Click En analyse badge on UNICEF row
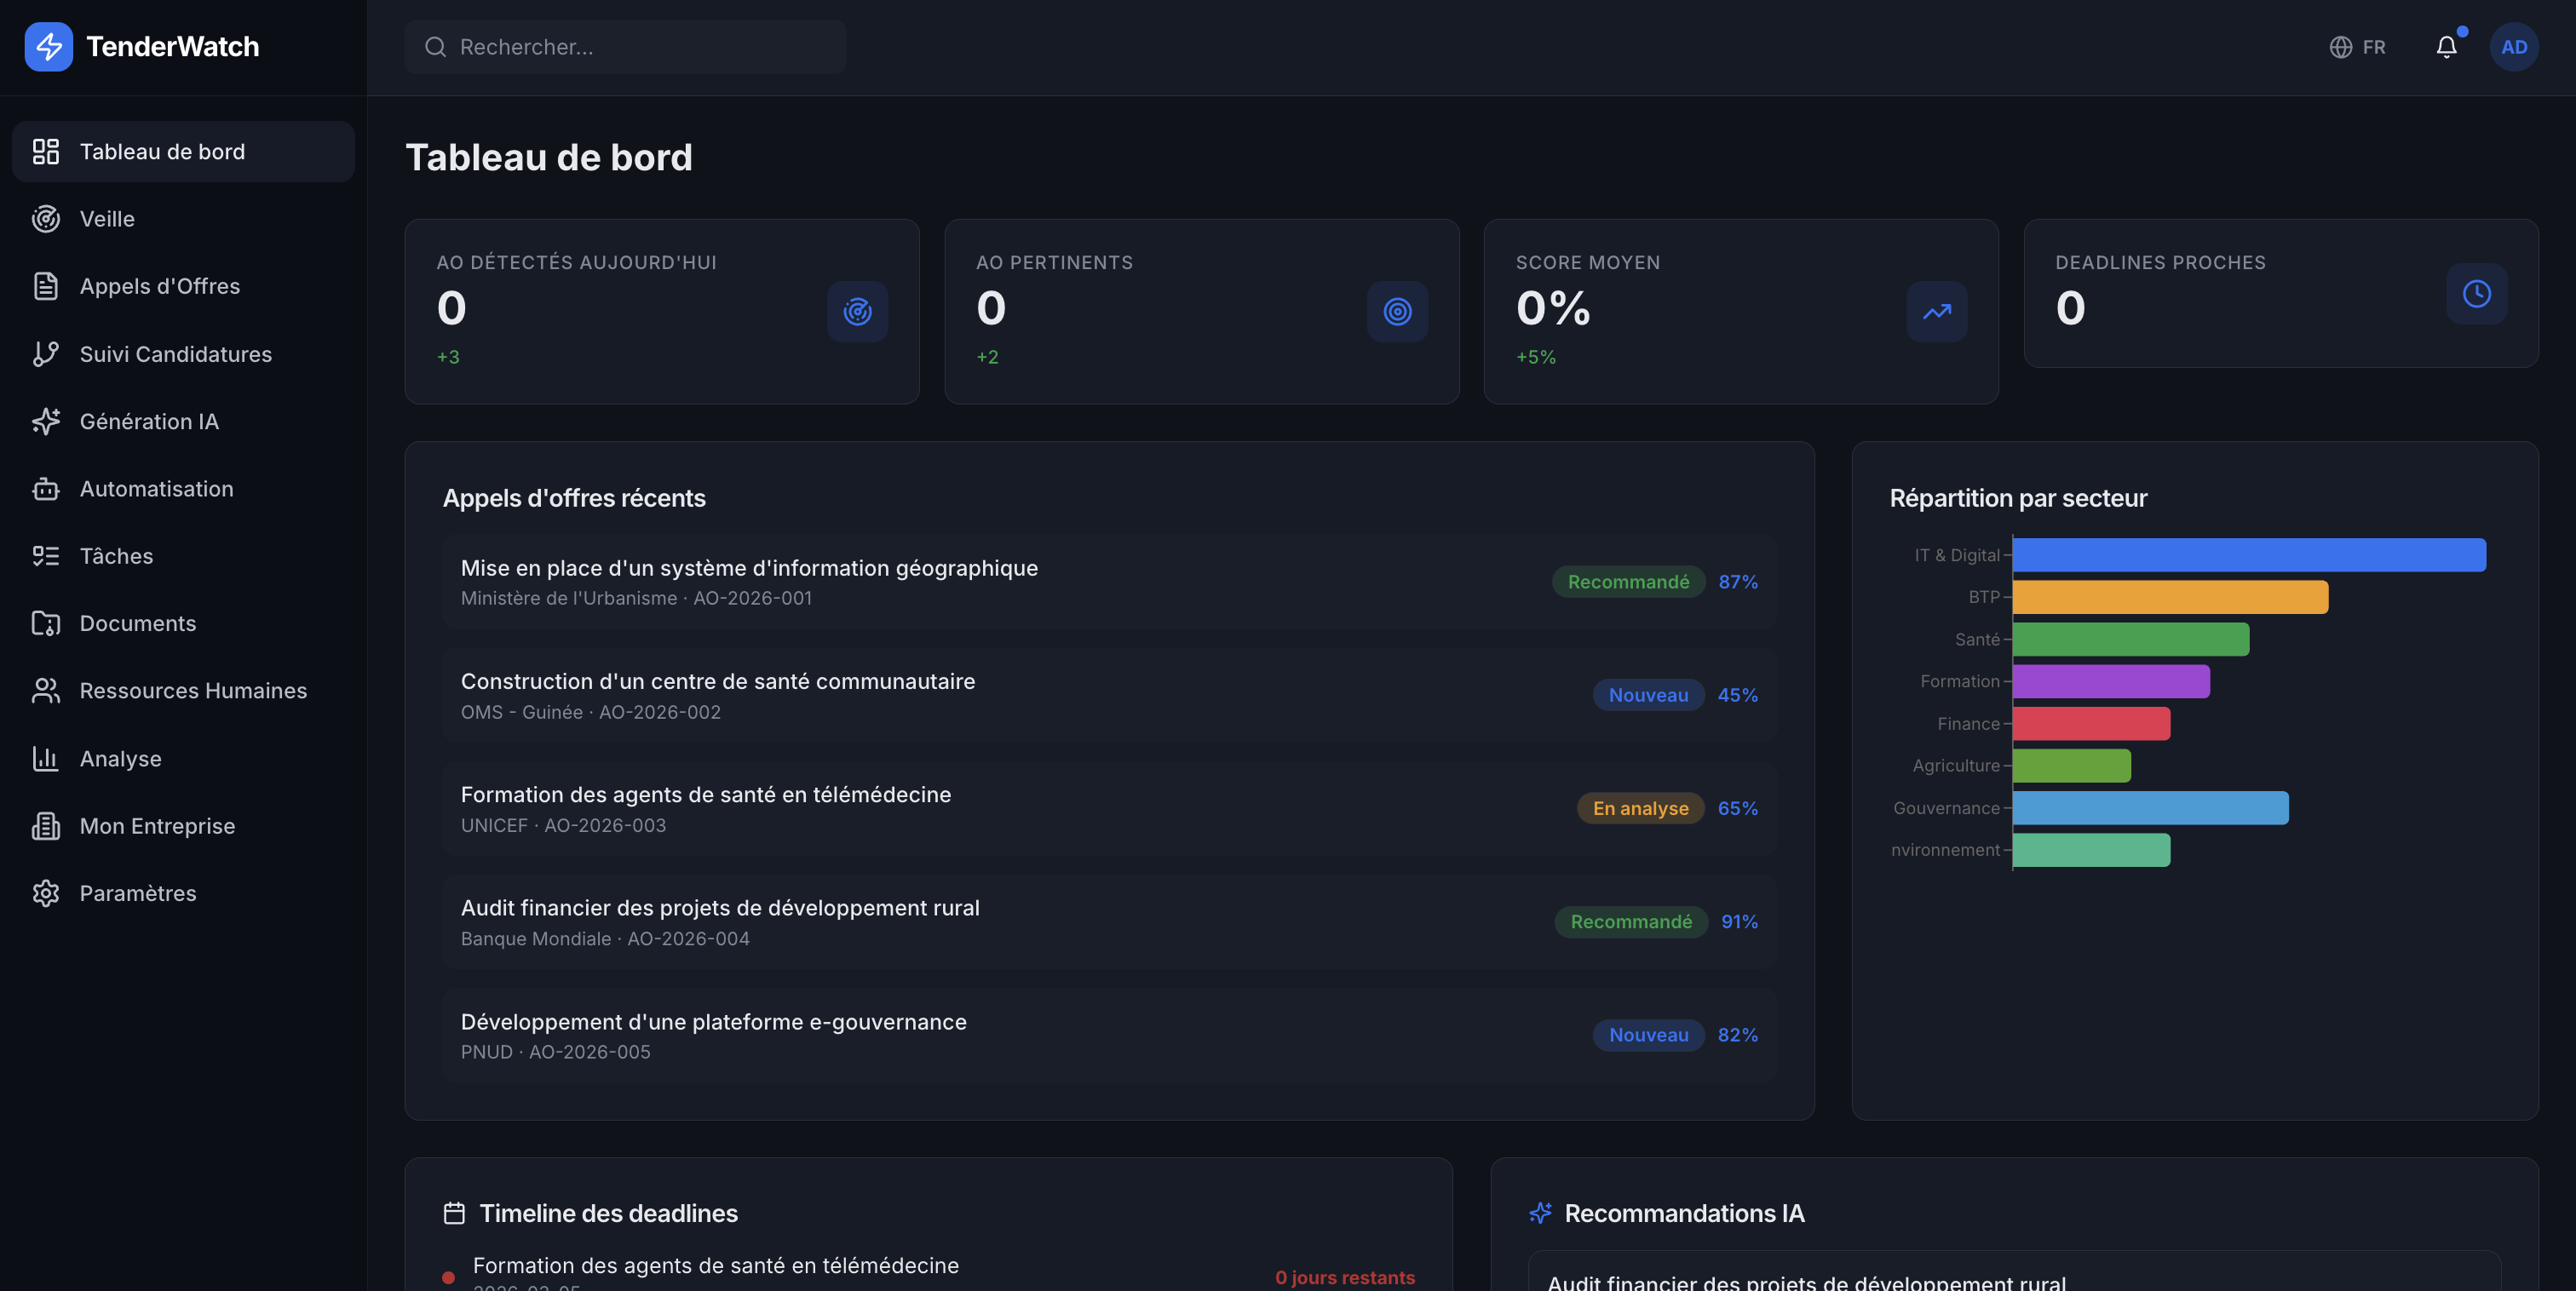This screenshot has height=1291, width=2576. pyautogui.click(x=1640, y=808)
